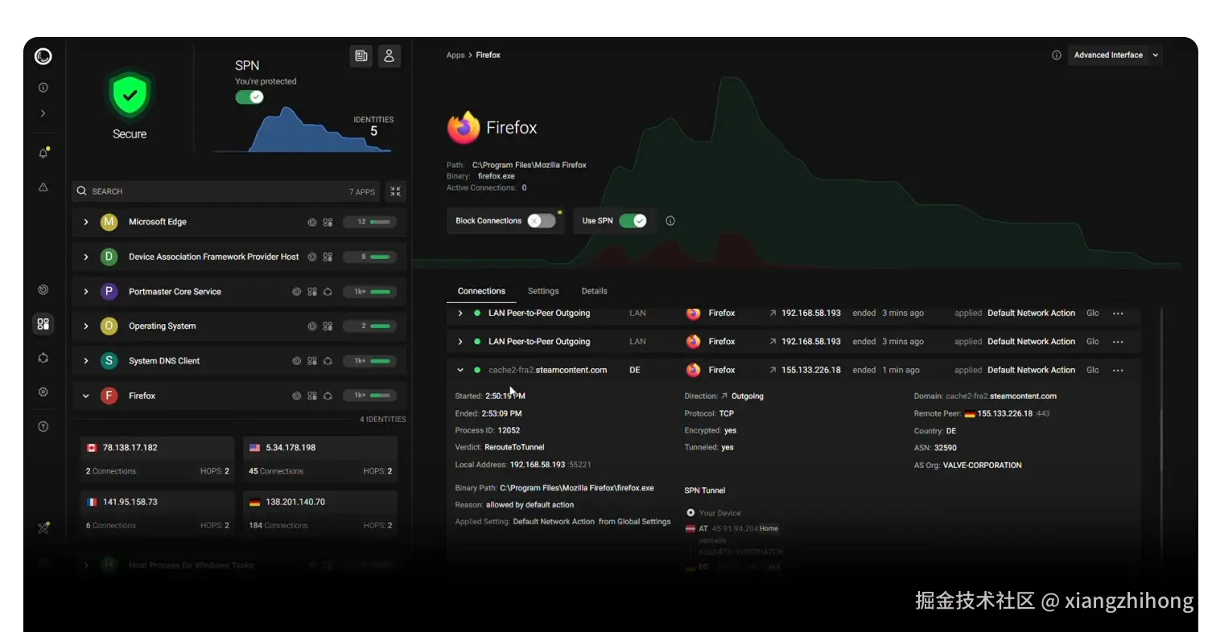
Task: Open three-dot menu for steamcontent connection
Action: (x=1118, y=371)
